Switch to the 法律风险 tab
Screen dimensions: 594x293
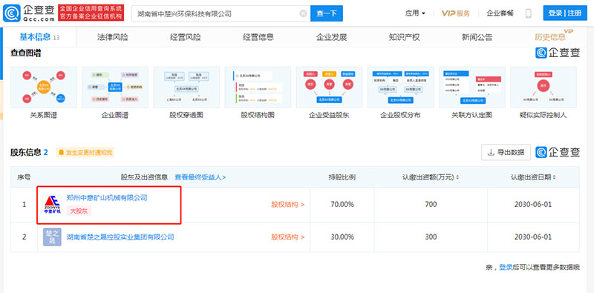[x=113, y=37]
